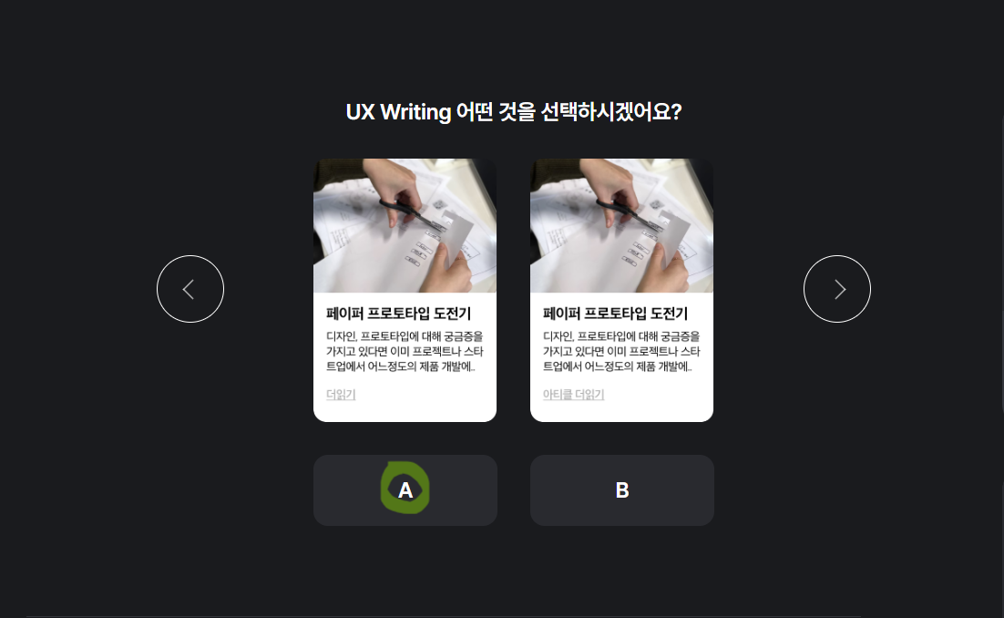1004x618 pixels.
Task: Click the scissors in right card photo
Action: [627, 213]
